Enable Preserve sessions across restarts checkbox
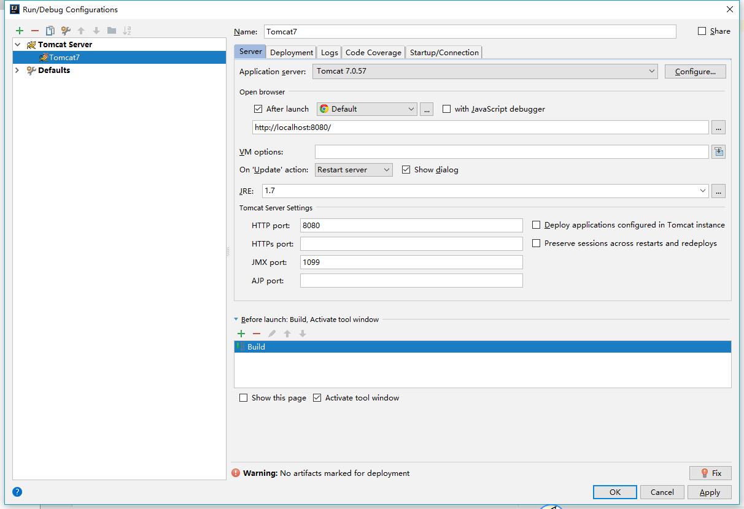Viewport: 744px width, 509px height. pos(536,243)
